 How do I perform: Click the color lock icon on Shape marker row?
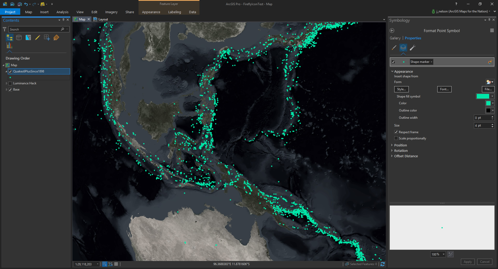pos(490,62)
